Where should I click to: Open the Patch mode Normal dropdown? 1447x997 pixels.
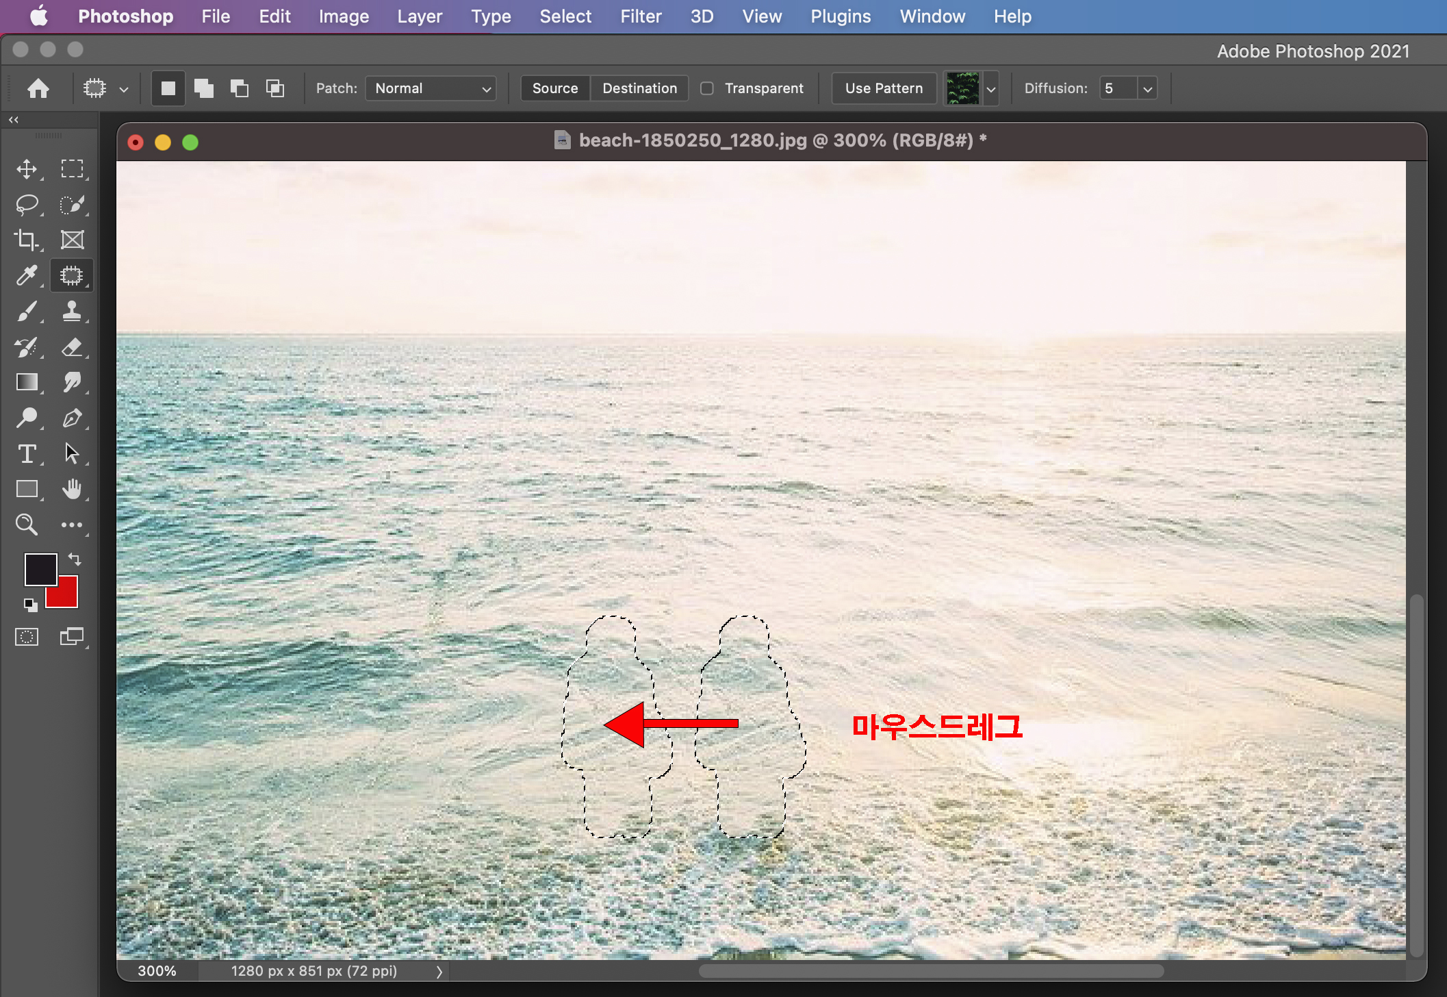pos(431,88)
